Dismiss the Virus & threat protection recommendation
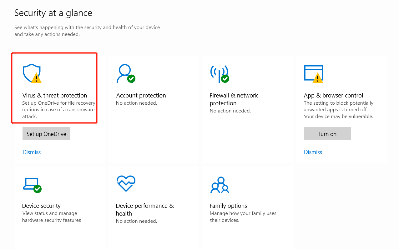The image size is (399, 249). point(31,152)
